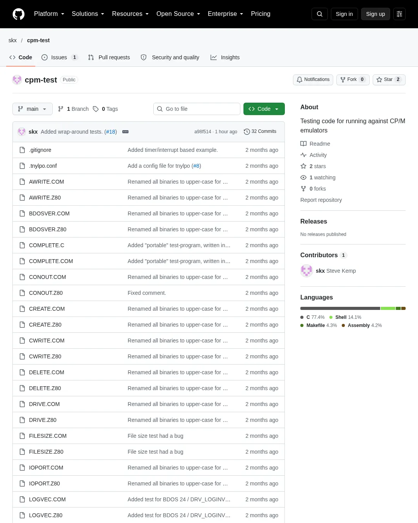Switch to the Insights tab

[x=225, y=57]
